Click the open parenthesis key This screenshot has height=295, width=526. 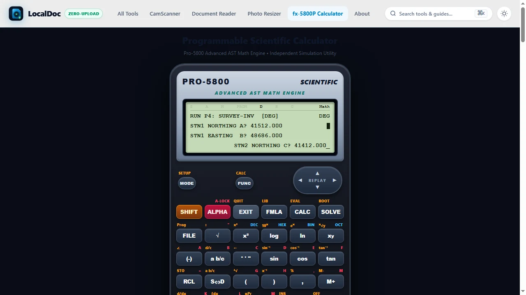[x=246, y=281]
